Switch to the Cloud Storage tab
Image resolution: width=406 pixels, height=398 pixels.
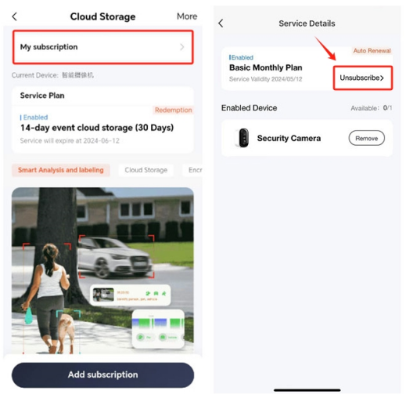(x=146, y=170)
